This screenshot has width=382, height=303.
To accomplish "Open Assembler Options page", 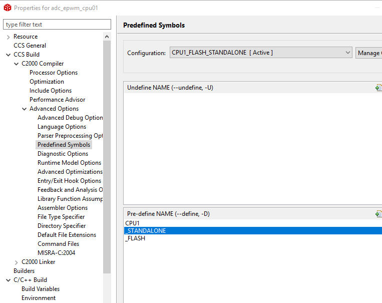I will tap(63, 208).
